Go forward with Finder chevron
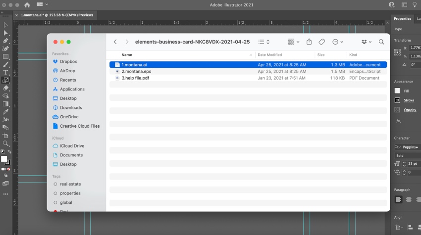 [127, 42]
